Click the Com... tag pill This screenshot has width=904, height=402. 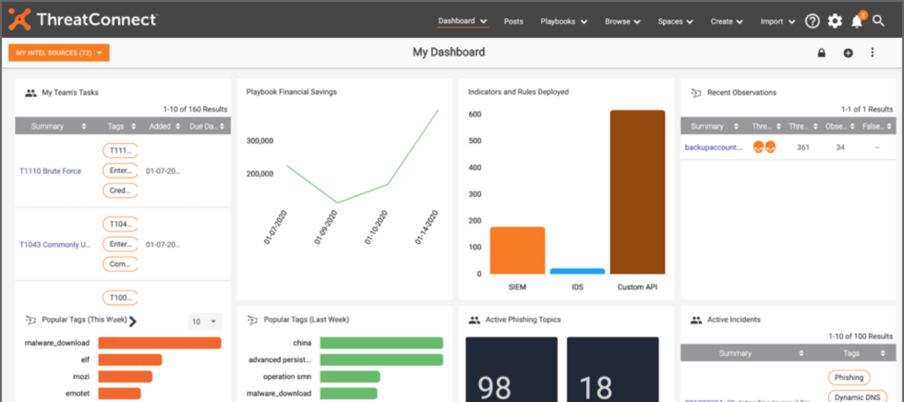pos(120,264)
